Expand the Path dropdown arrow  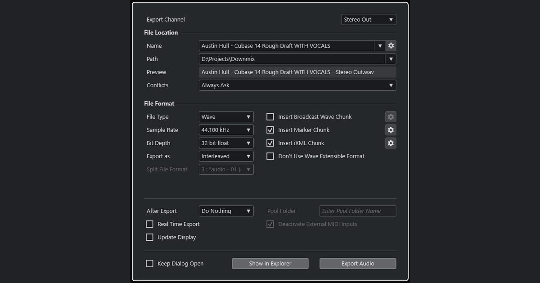point(391,59)
